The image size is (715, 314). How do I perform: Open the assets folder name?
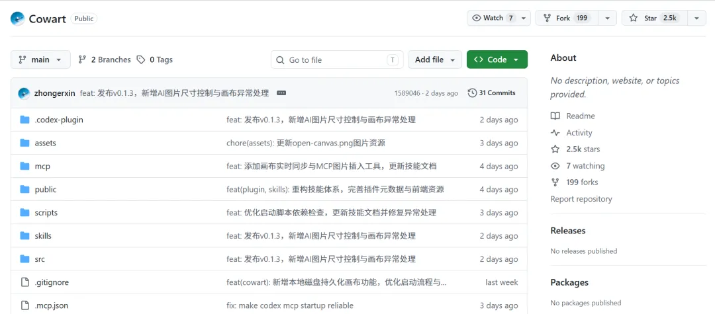point(45,143)
